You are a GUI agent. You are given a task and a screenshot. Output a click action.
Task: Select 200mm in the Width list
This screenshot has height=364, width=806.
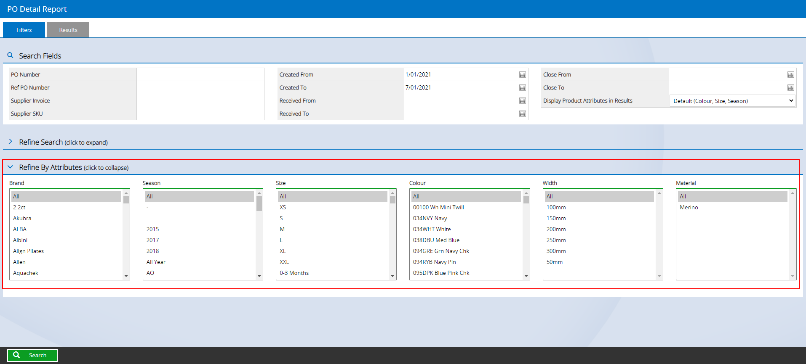[x=599, y=229]
